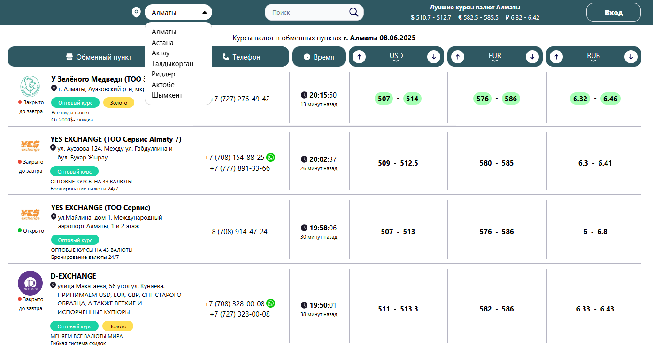Click the 511 - 513.3 USD rate
Viewport: 653px width, 349px height.
(x=398, y=309)
